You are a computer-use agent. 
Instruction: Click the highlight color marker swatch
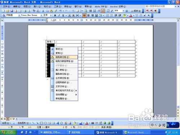click(x=125, y=15)
